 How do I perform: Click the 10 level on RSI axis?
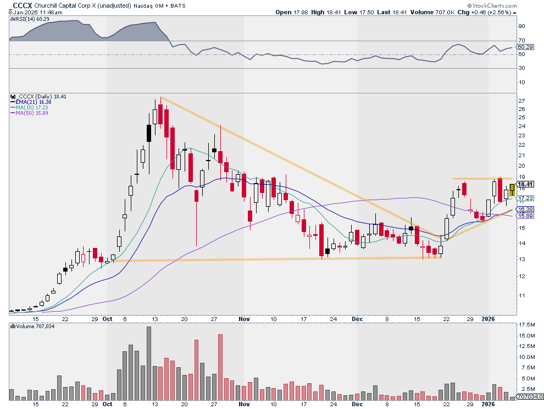(x=521, y=82)
